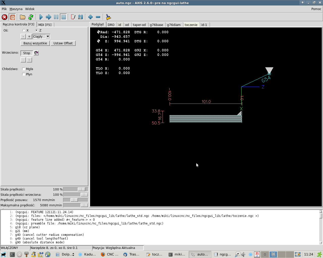Switch to the CNC Firefox taskbar window
Screen dimensions: 323x258
[110, 254]
